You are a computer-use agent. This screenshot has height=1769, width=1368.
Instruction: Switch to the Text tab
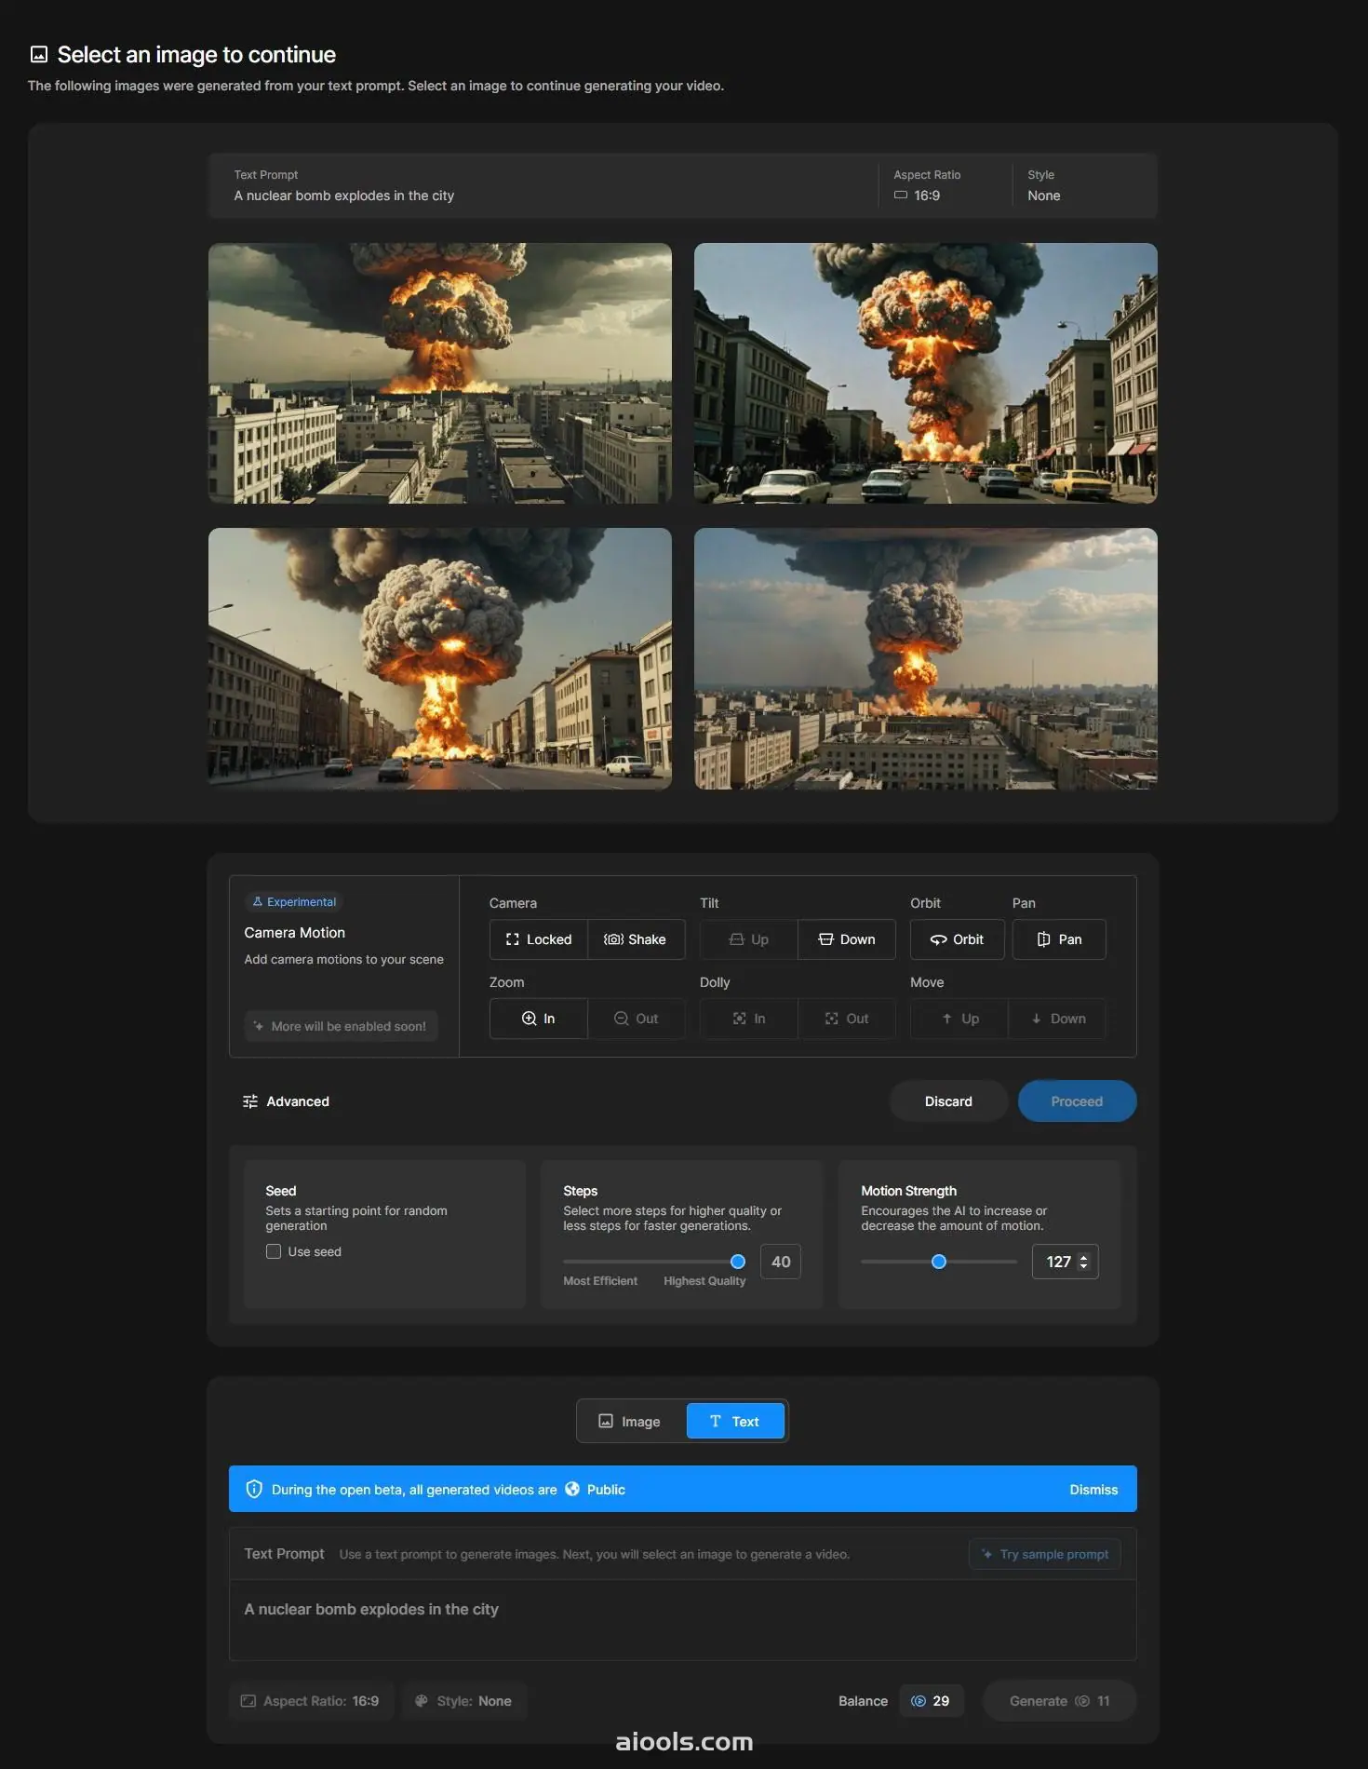click(x=734, y=1422)
